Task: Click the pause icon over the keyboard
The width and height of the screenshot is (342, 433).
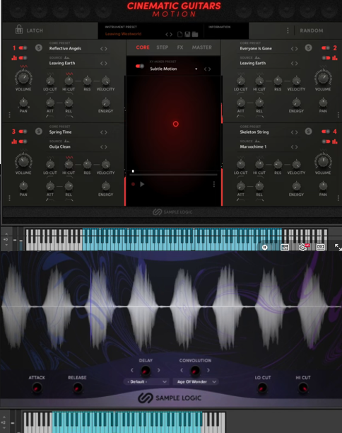Action: pos(265,248)
